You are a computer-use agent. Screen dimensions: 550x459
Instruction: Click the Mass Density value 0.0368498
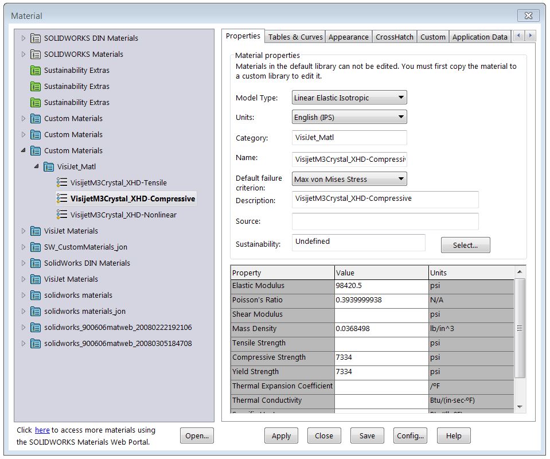[381, 329]
